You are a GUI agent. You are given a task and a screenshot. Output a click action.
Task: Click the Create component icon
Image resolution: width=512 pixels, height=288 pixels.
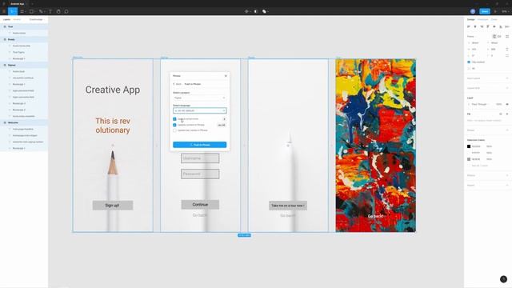246,11
